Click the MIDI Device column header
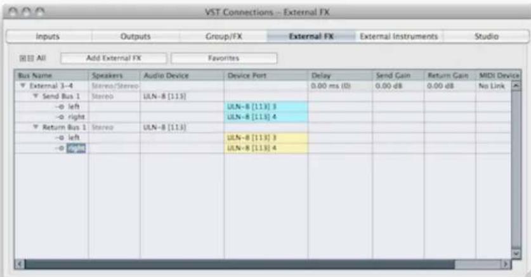531x277 pixels. pos(499,75)
